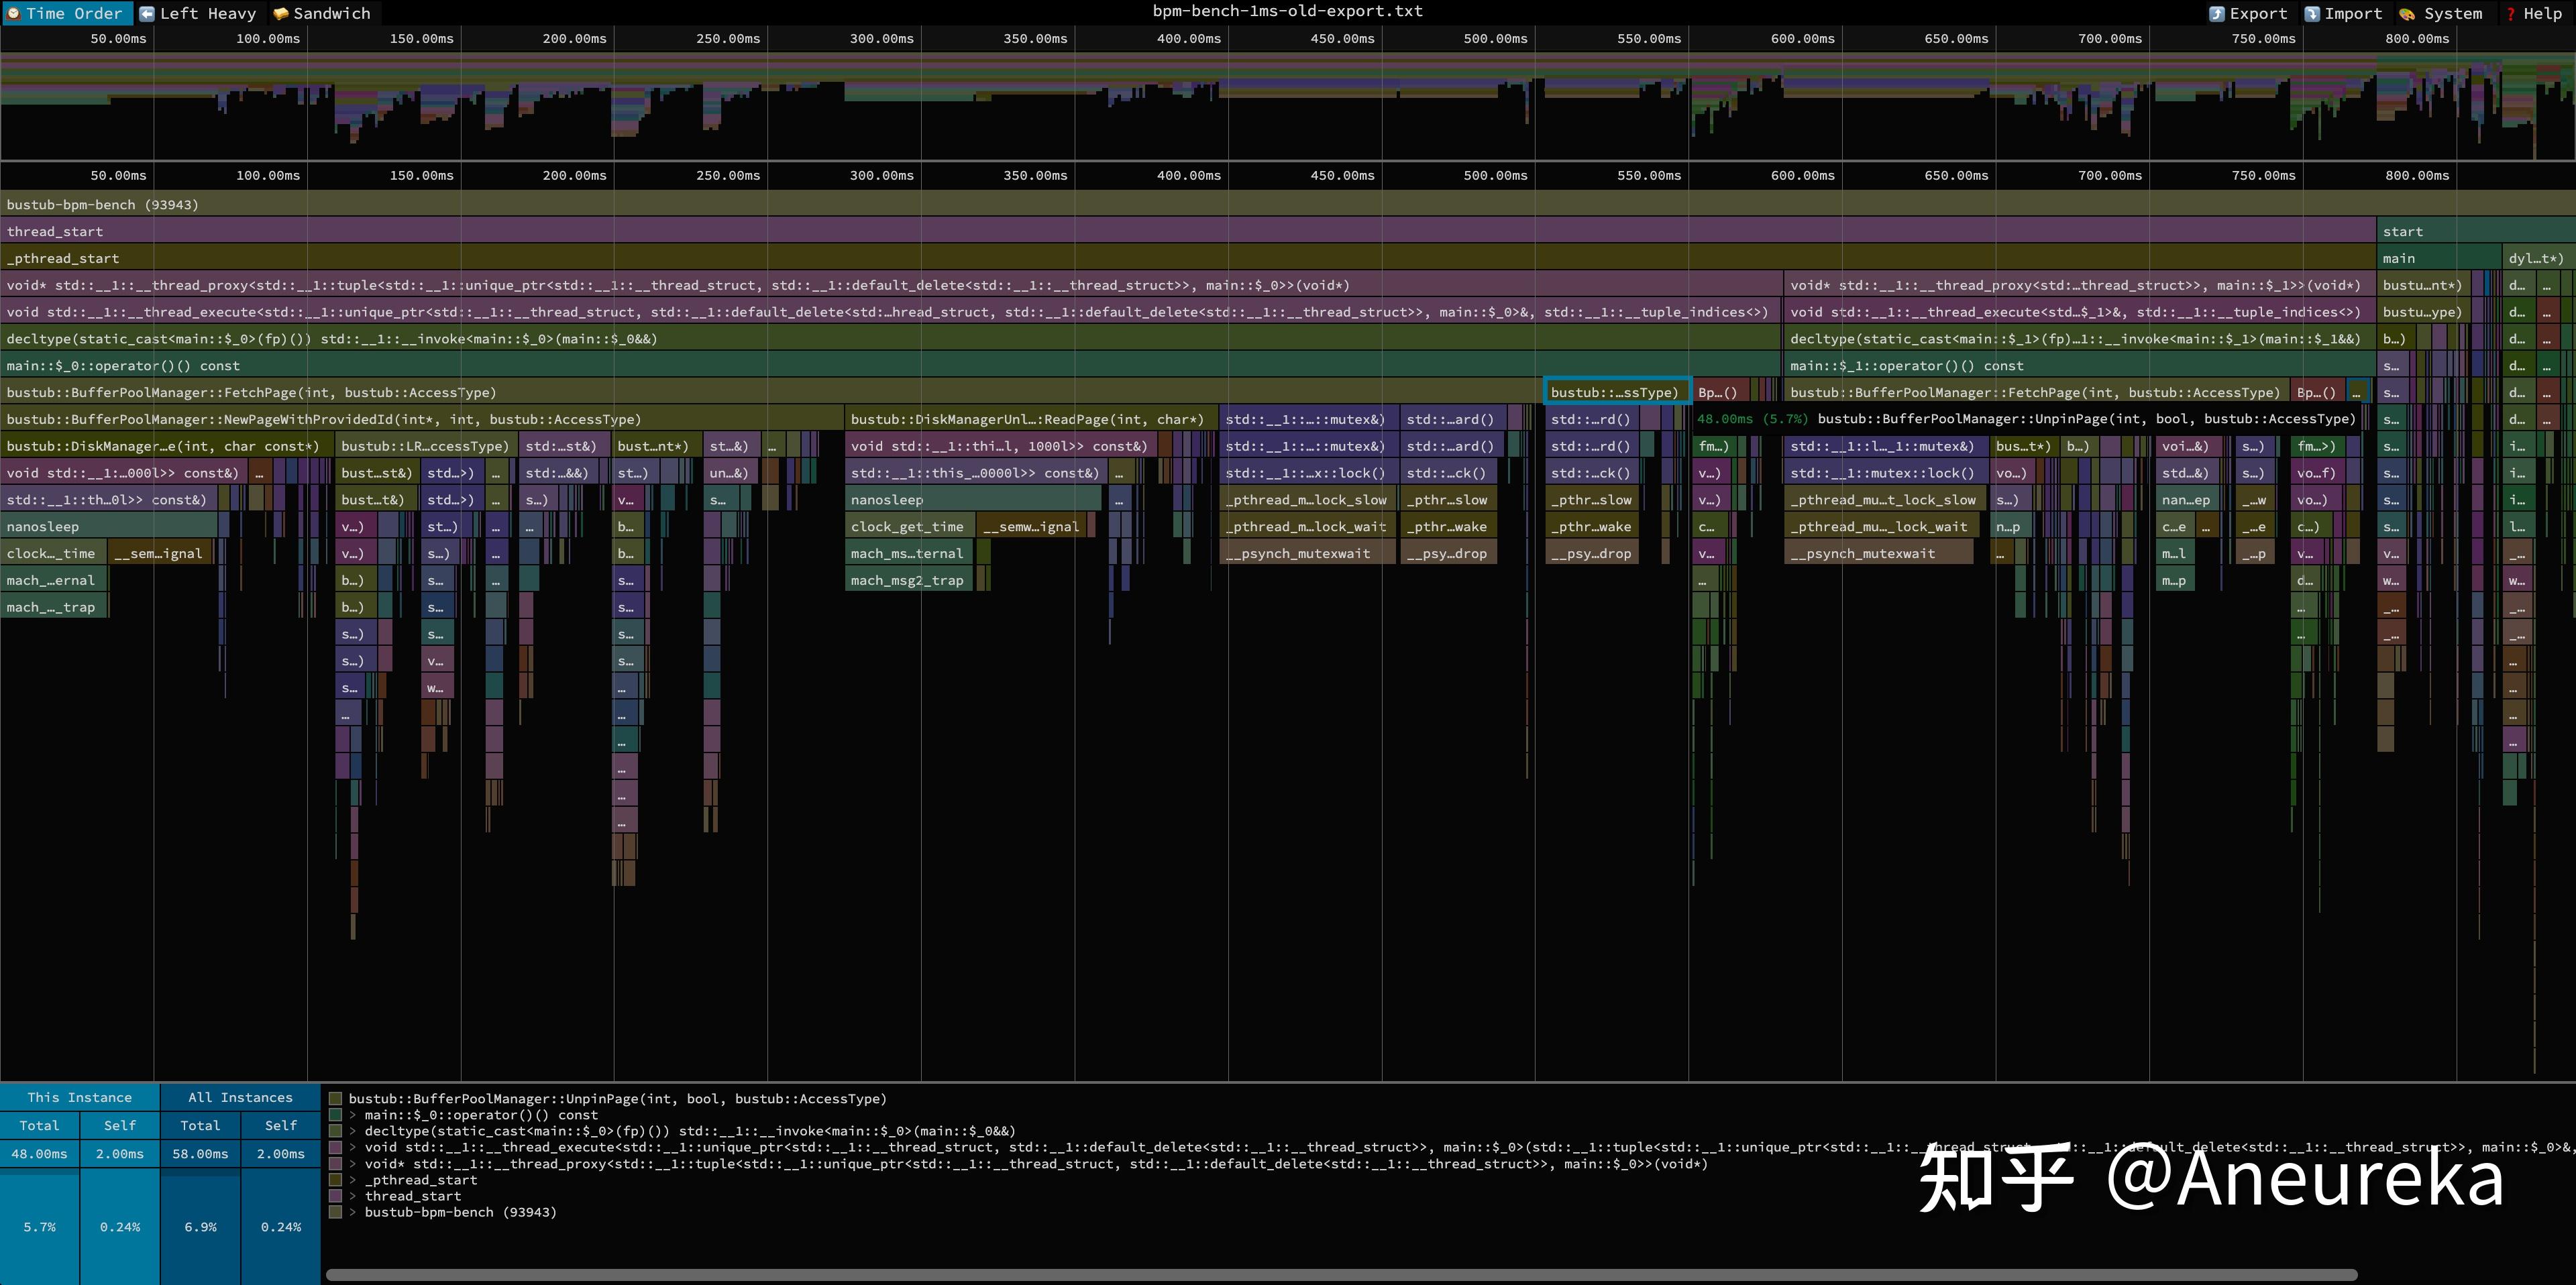Image resolution: width=2576 pixels, height=1285 pixels.
Task: Click the Export arrow icon
Action: pos(2217,14)
